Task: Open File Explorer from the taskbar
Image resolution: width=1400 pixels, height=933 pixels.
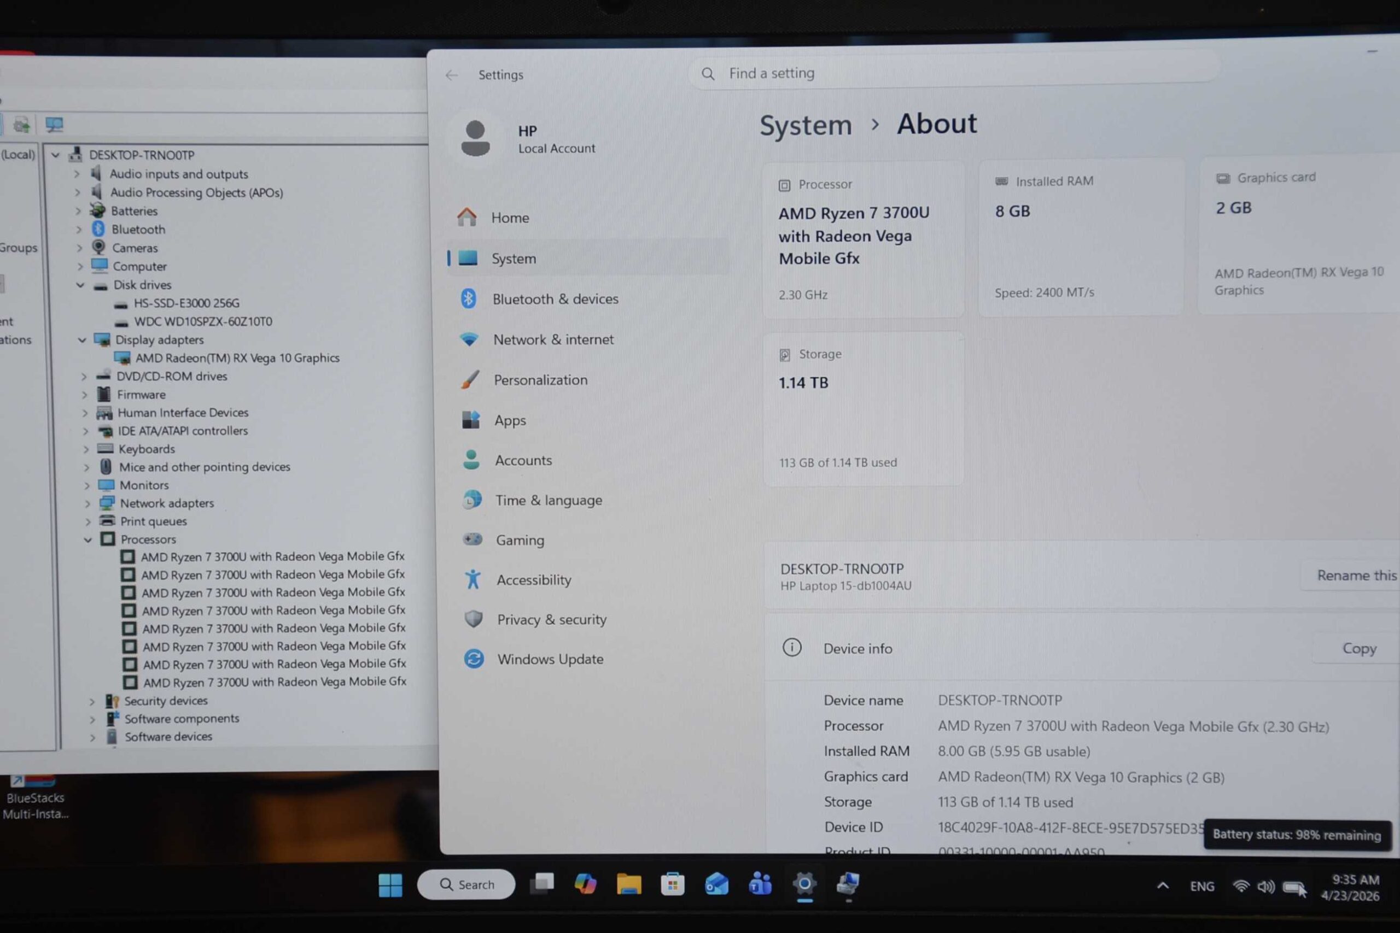Action: (x=628, y=884)
